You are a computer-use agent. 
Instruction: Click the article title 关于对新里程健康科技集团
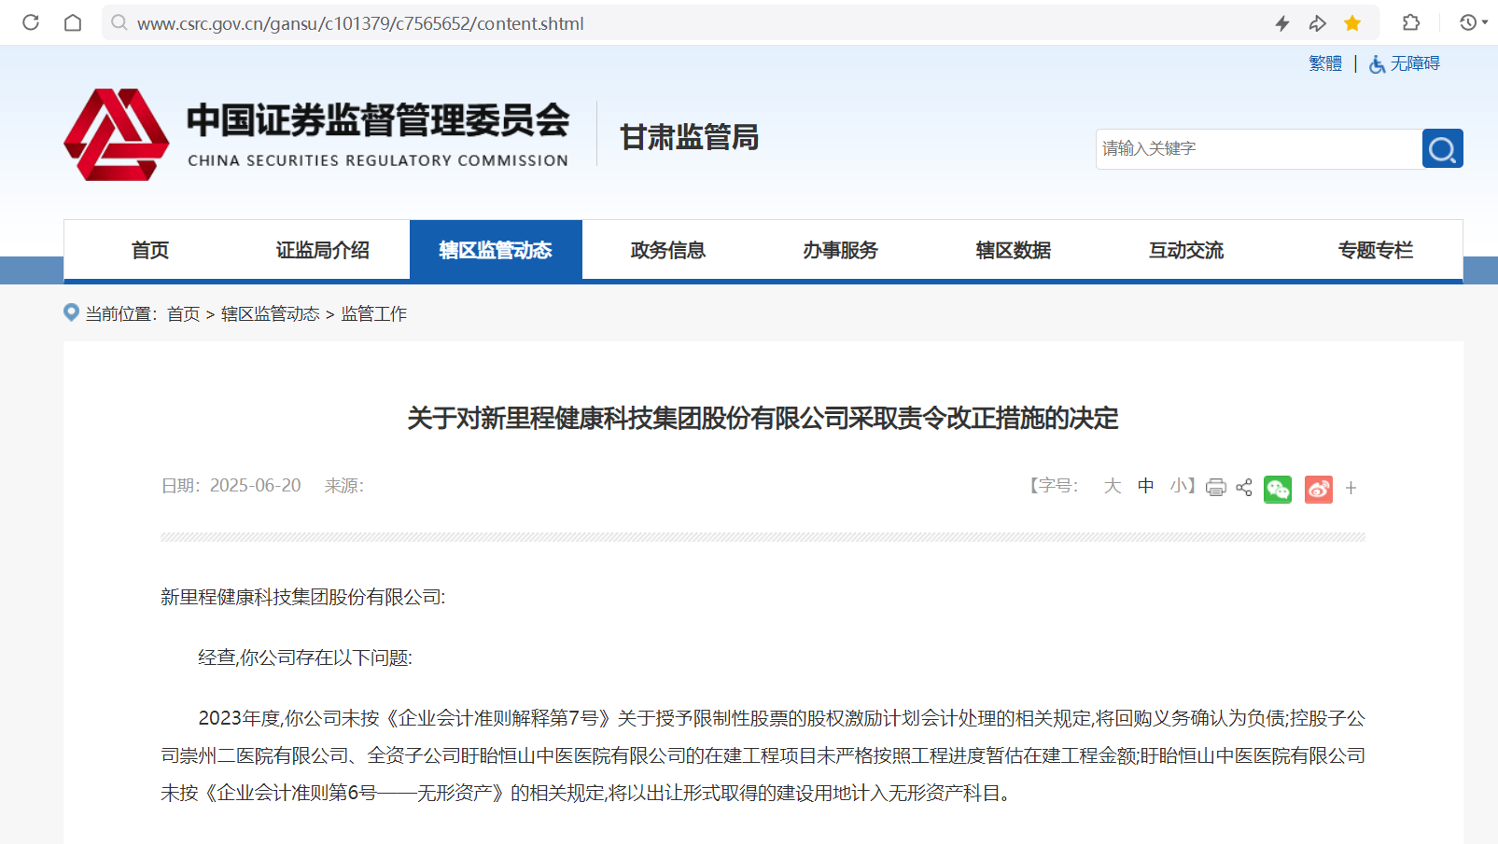coord(763,418)
